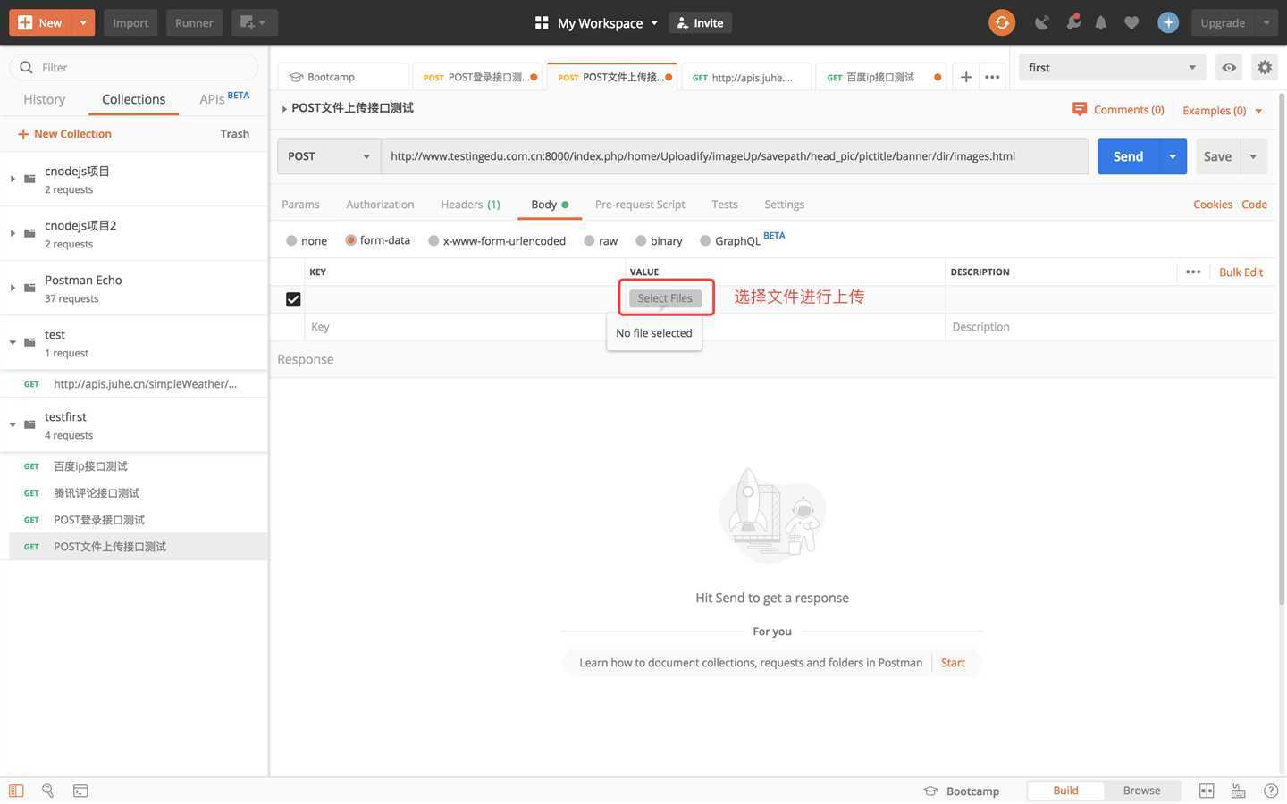Viewport: 1287px width, 804px height.
Task: Click the Bulk Edit link
Action: click(1241, 272)
